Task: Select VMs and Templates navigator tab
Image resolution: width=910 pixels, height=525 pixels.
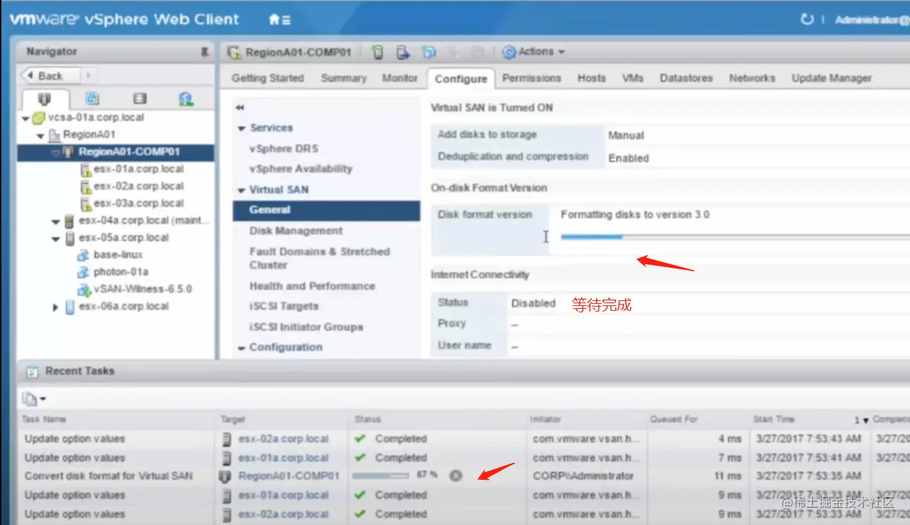Action: tap(93, 99)
